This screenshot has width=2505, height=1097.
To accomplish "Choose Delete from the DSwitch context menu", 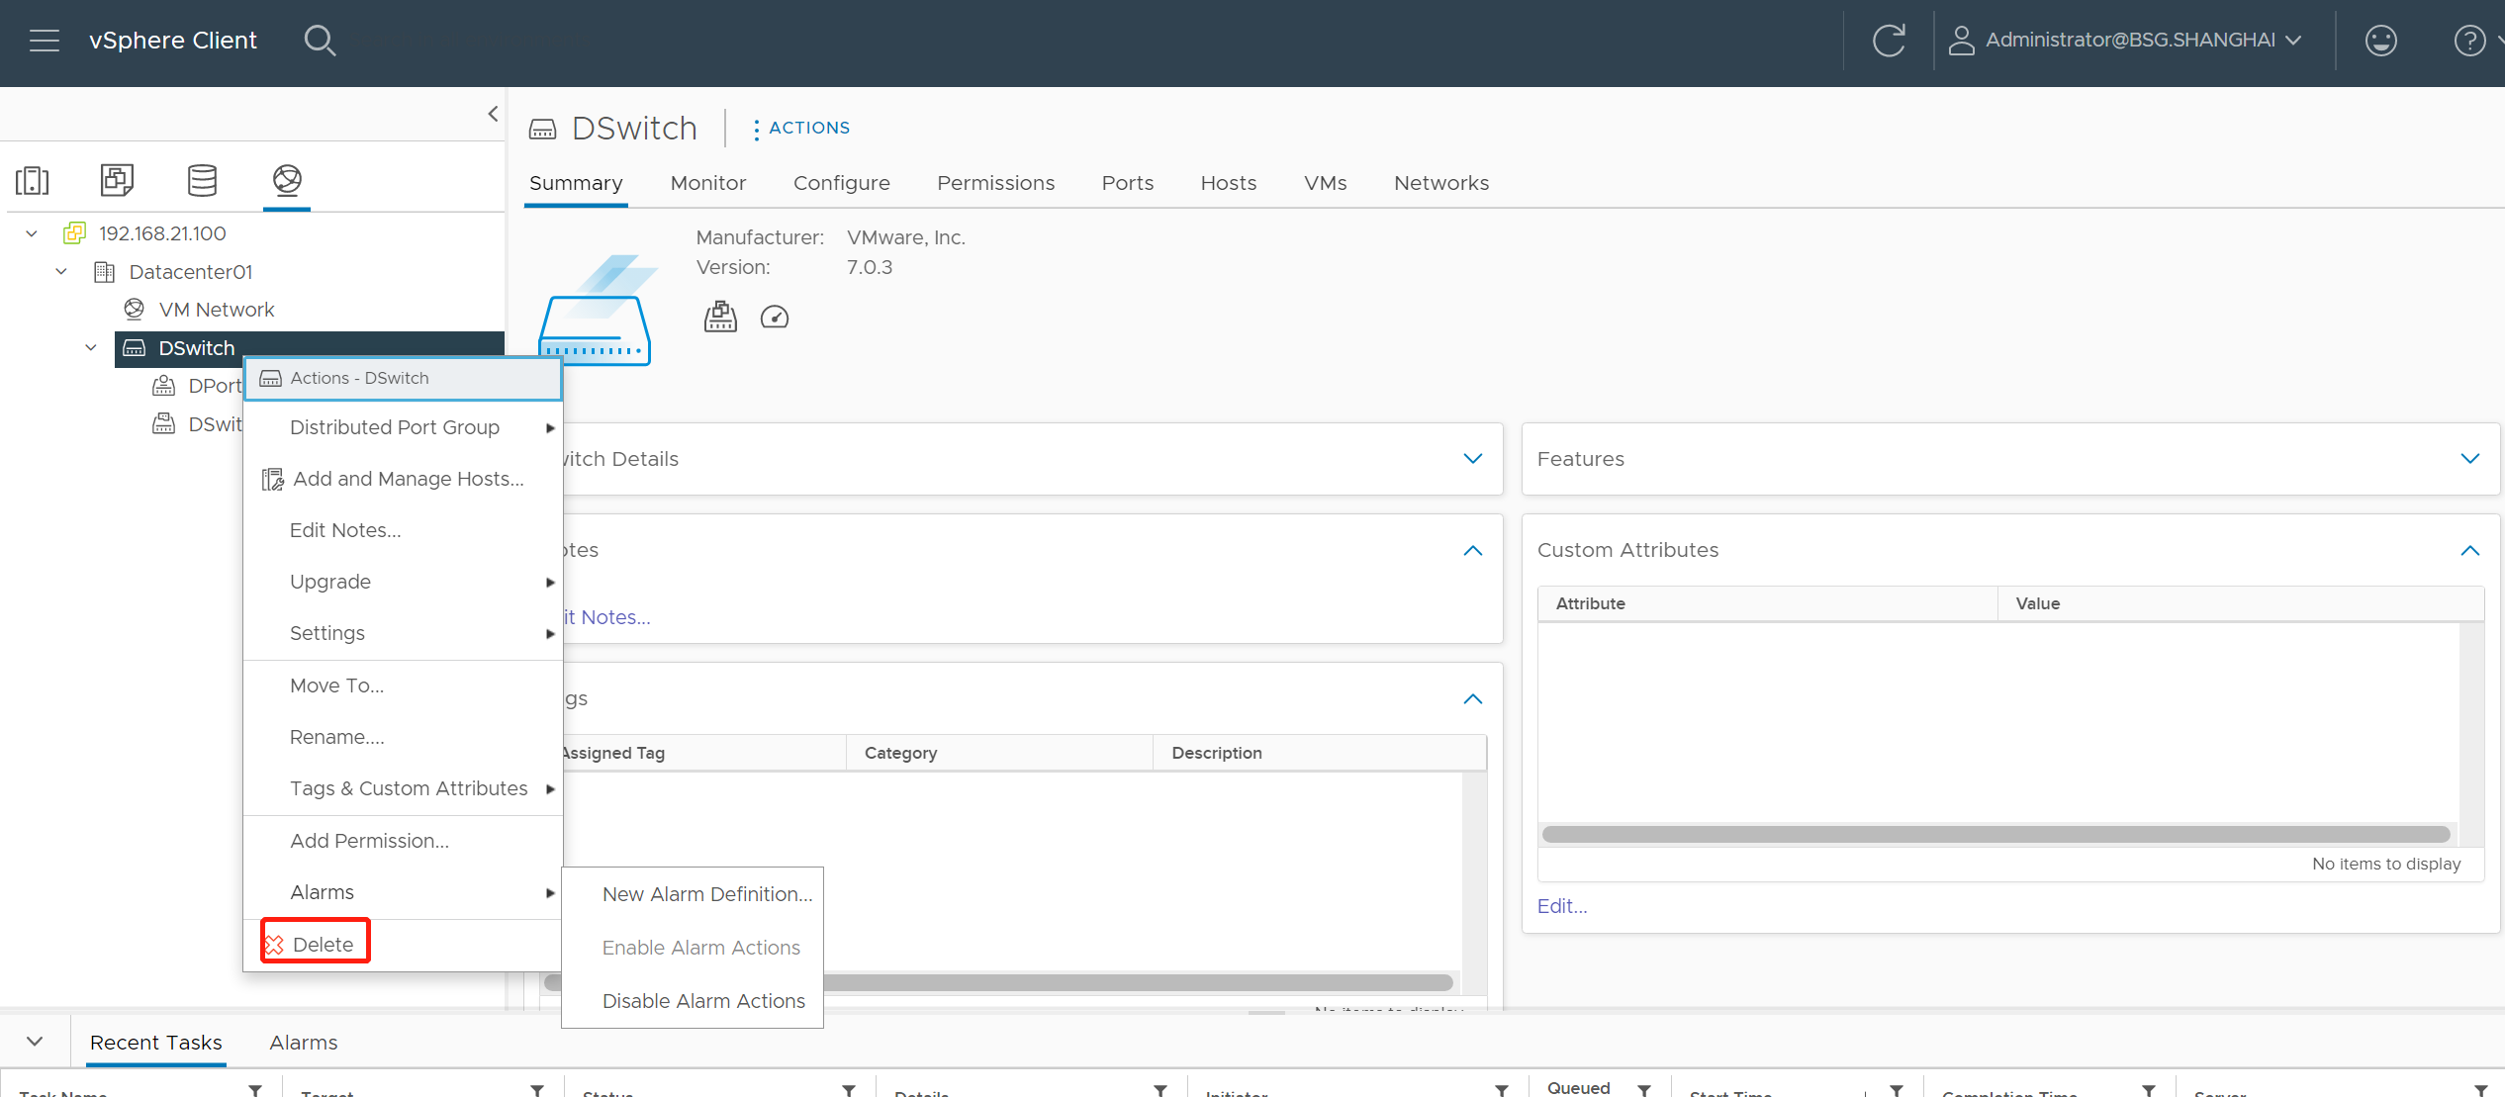I will 322,944.
